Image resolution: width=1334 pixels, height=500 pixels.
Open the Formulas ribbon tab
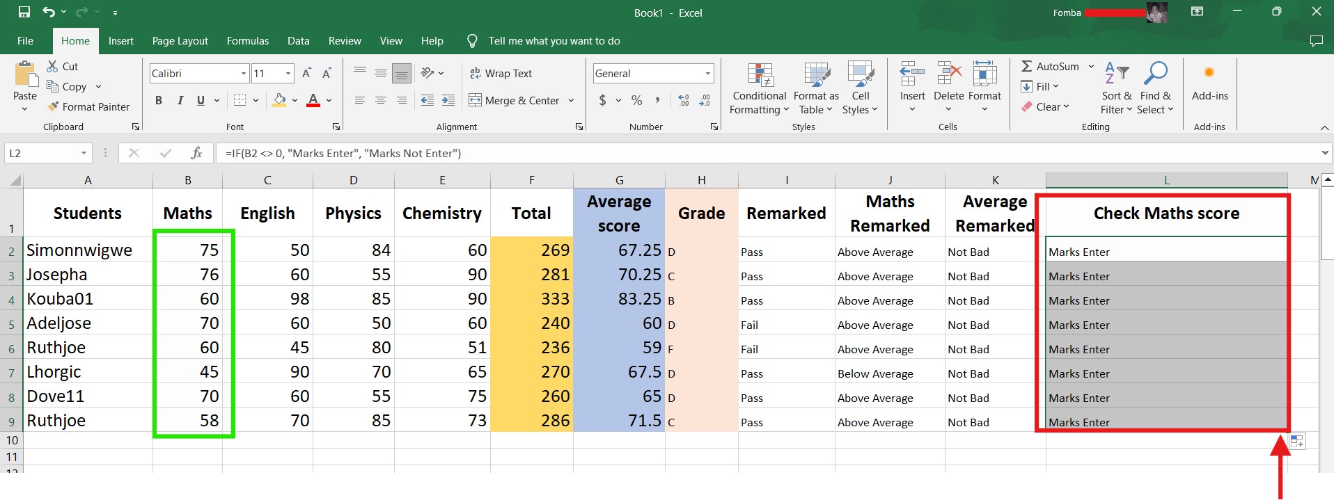[x=247, y=41]
